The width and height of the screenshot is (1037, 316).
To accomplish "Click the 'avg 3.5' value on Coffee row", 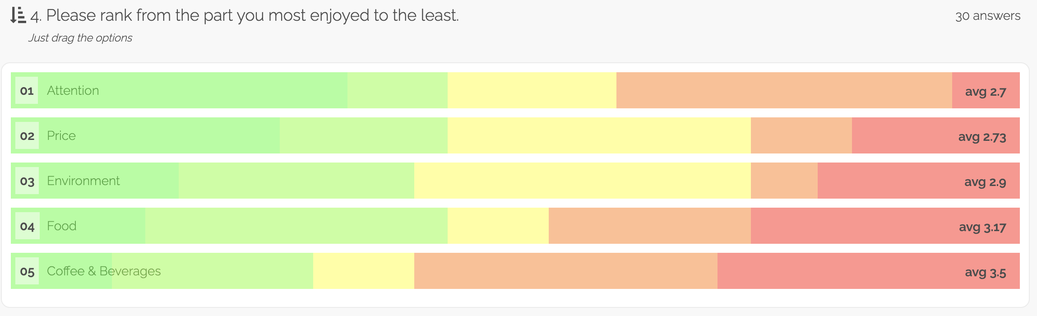I will [x=985, y=273].
